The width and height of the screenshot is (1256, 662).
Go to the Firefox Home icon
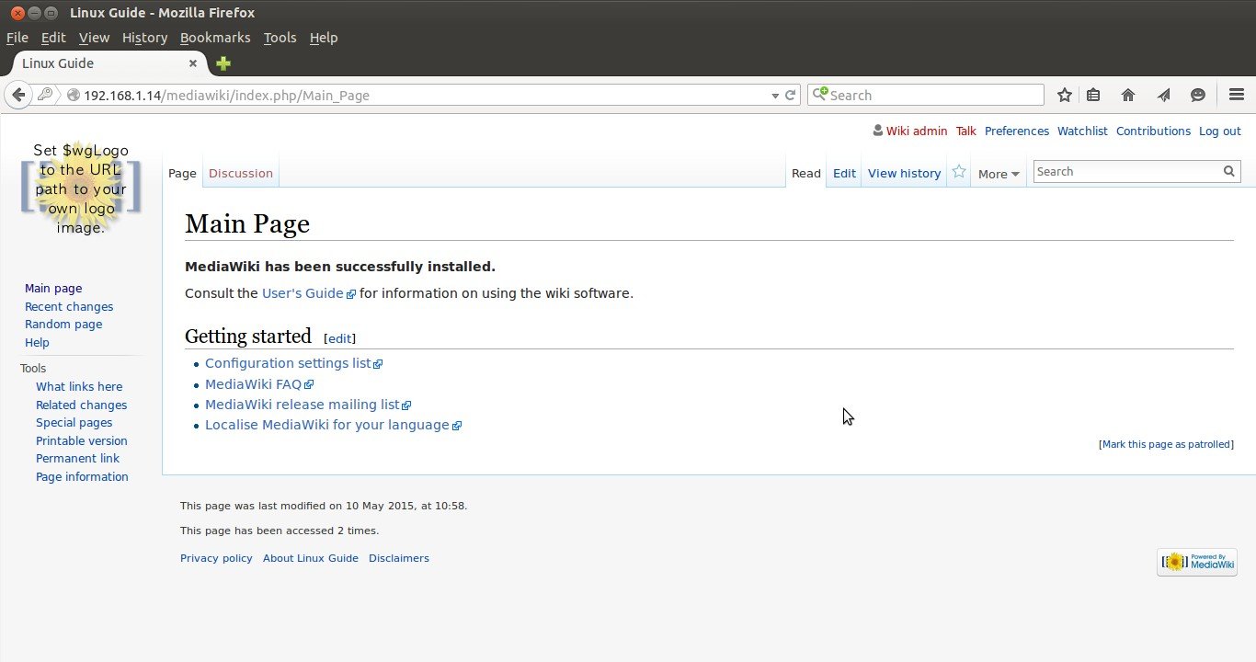(1128, 95)
